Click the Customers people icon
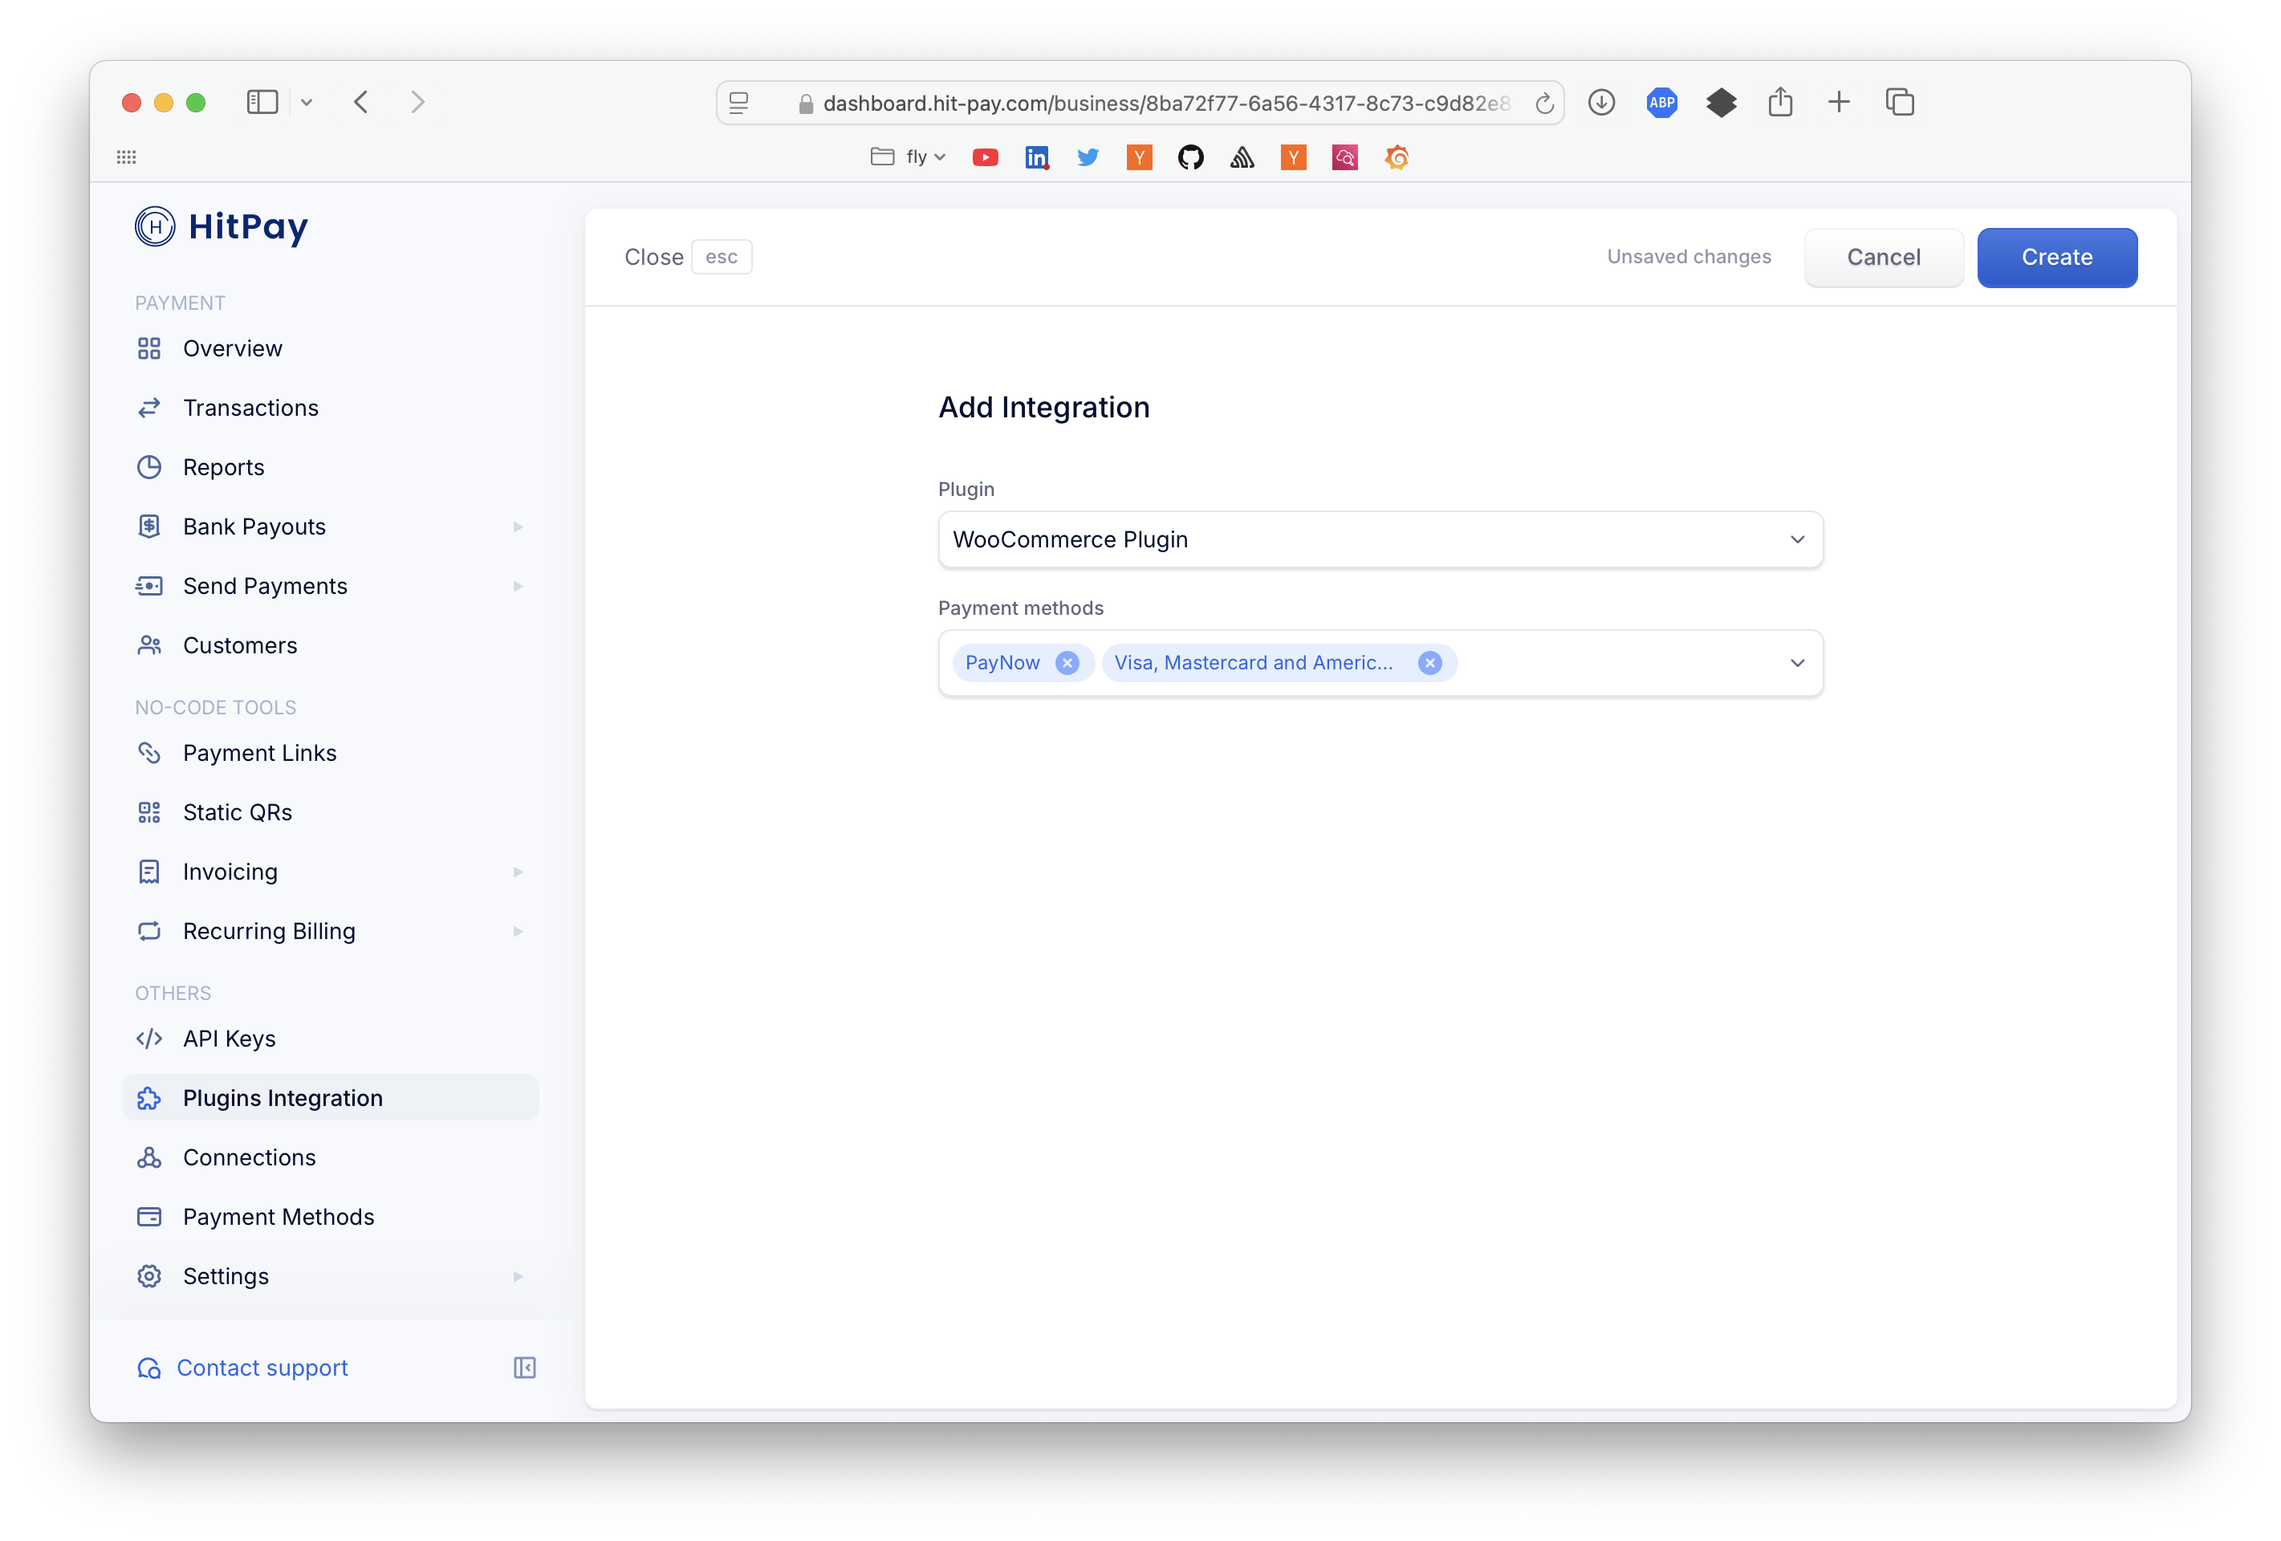The width and height of the screenshot is (2281, 1541). 149,644
